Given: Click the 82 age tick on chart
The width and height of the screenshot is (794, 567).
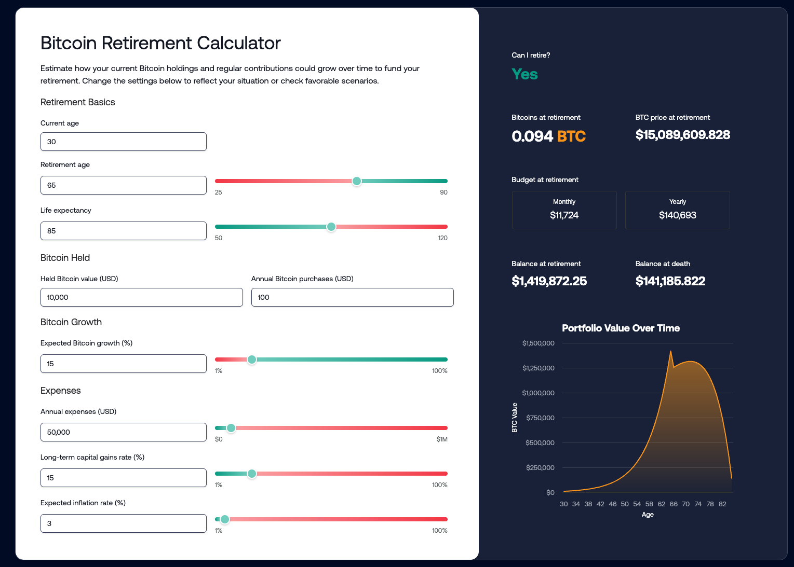Looking at the screenshot, I should click(x=722, y=504).
